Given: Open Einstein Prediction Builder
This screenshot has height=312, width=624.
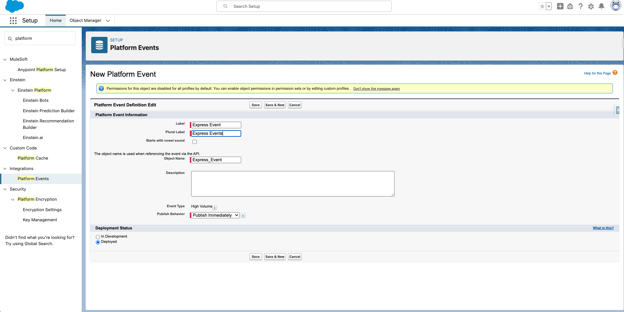Looking at the screenshot, I should [x=49, y=111].
